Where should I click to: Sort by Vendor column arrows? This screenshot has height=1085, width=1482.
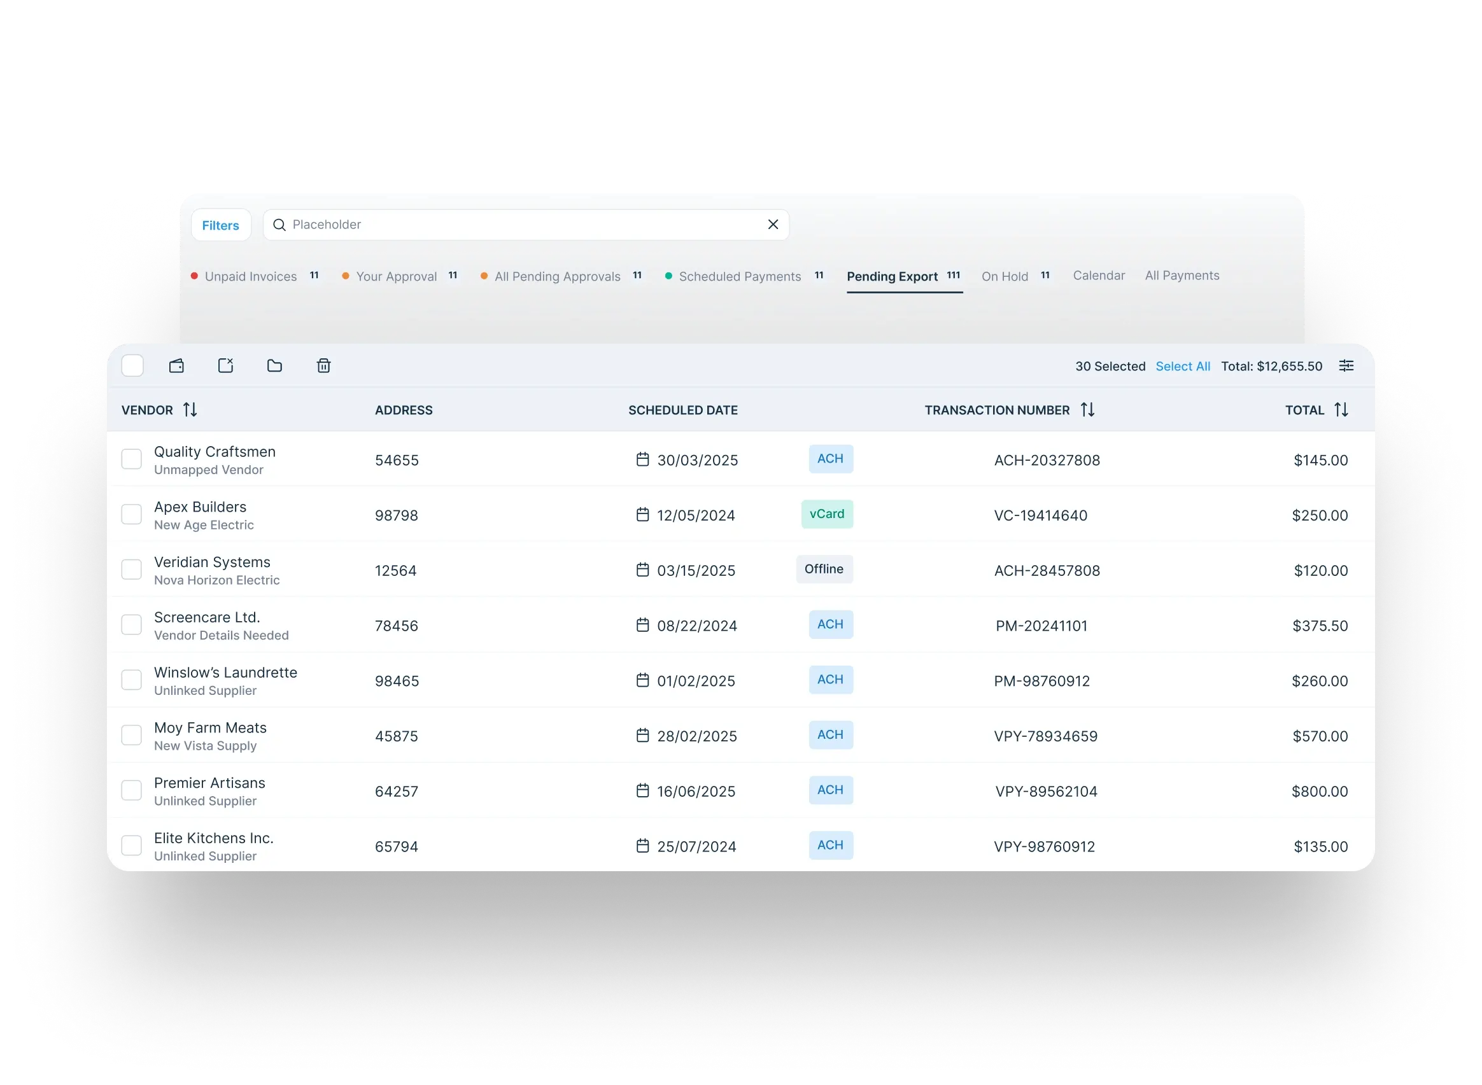pos(190,410)
